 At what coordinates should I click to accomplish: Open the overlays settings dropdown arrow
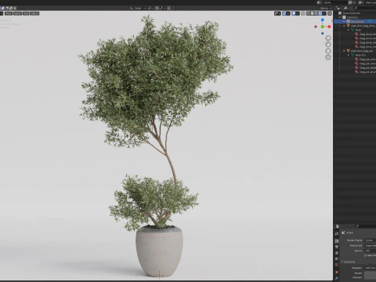coord(298,13)
